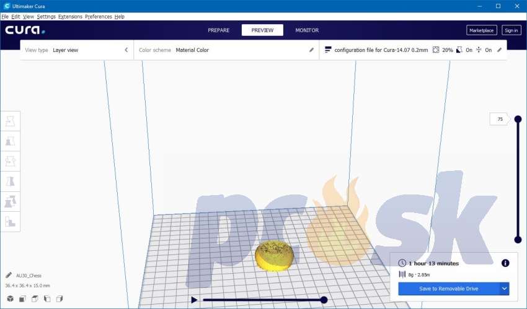Click the adhesion On icon
The width and height of the screenshot is (527, 309).
click(x=479, y=50)
